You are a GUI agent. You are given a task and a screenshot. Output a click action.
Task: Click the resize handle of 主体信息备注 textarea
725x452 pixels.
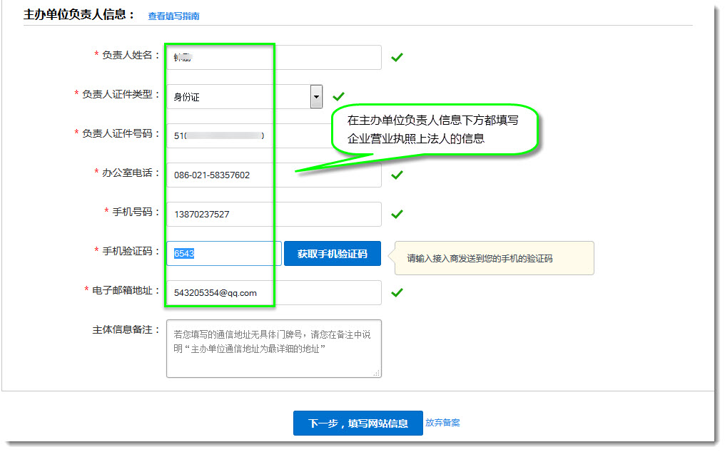pyautogui.click(x=377, y=373)
